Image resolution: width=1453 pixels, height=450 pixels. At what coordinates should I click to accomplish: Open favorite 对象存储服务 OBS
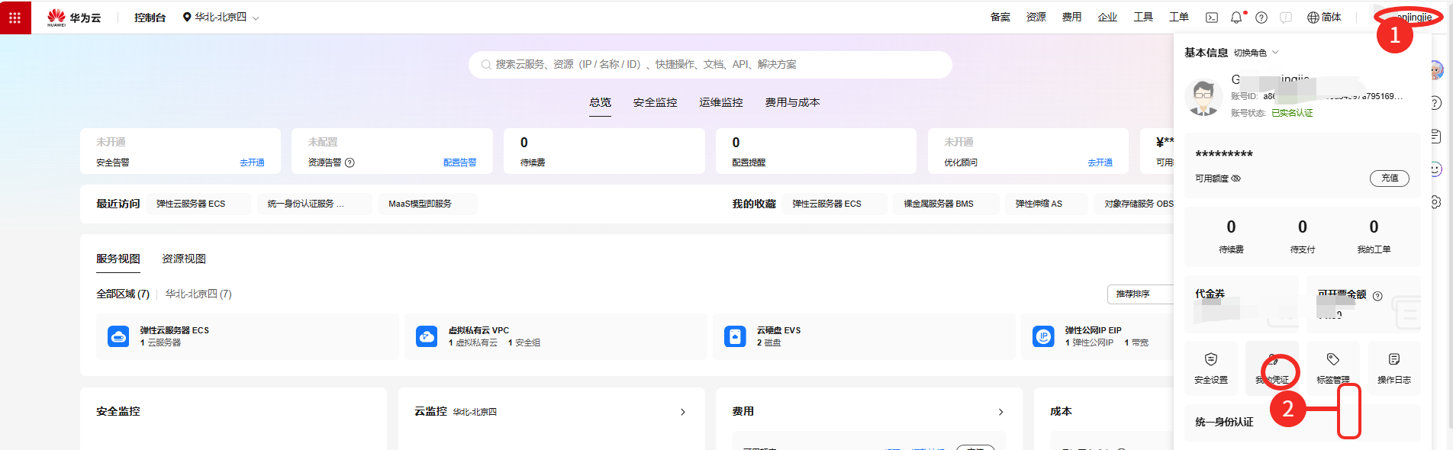click(1134, 204)
